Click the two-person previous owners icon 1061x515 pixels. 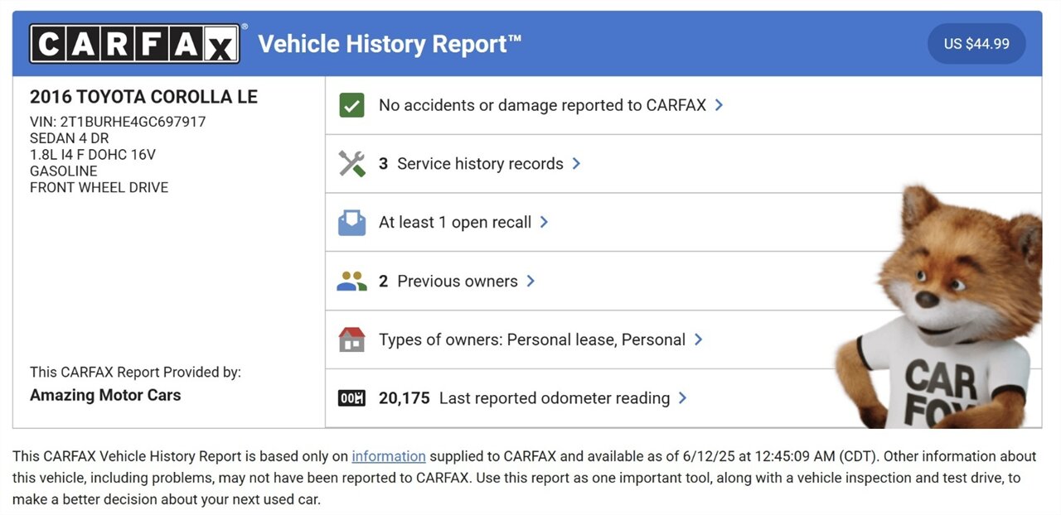[x=352, y=282]
